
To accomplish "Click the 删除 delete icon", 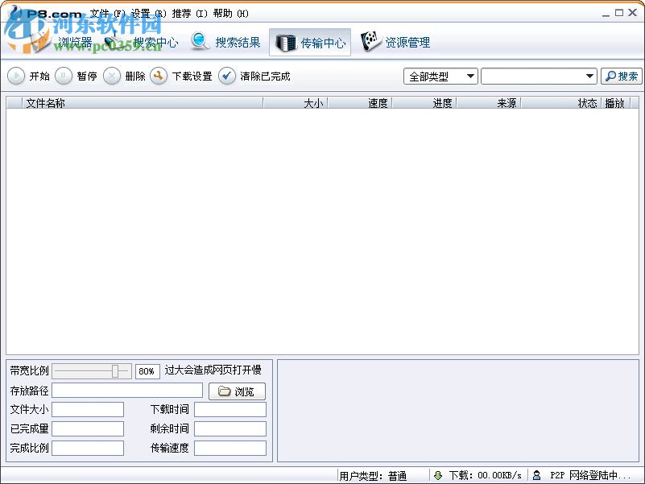I will coord(110,76).
